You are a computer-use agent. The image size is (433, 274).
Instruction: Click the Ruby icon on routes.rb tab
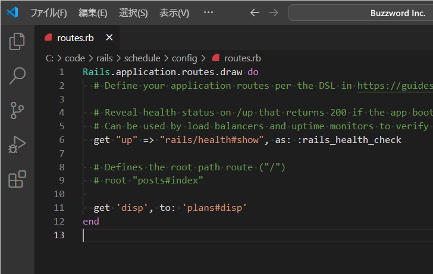click(49, 38)
